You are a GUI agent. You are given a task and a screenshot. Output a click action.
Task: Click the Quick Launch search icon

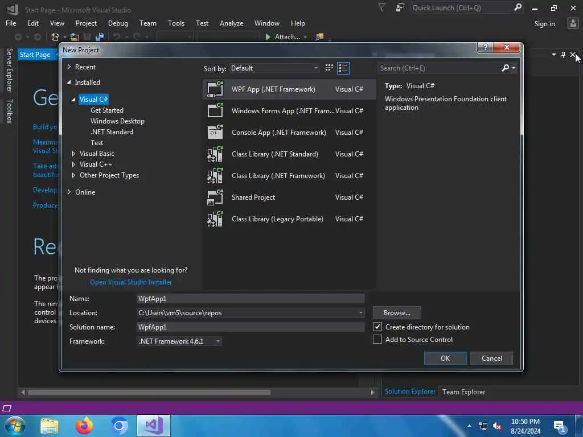[518, 7]
